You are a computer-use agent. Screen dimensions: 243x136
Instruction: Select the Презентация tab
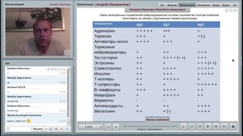(187, 5)
